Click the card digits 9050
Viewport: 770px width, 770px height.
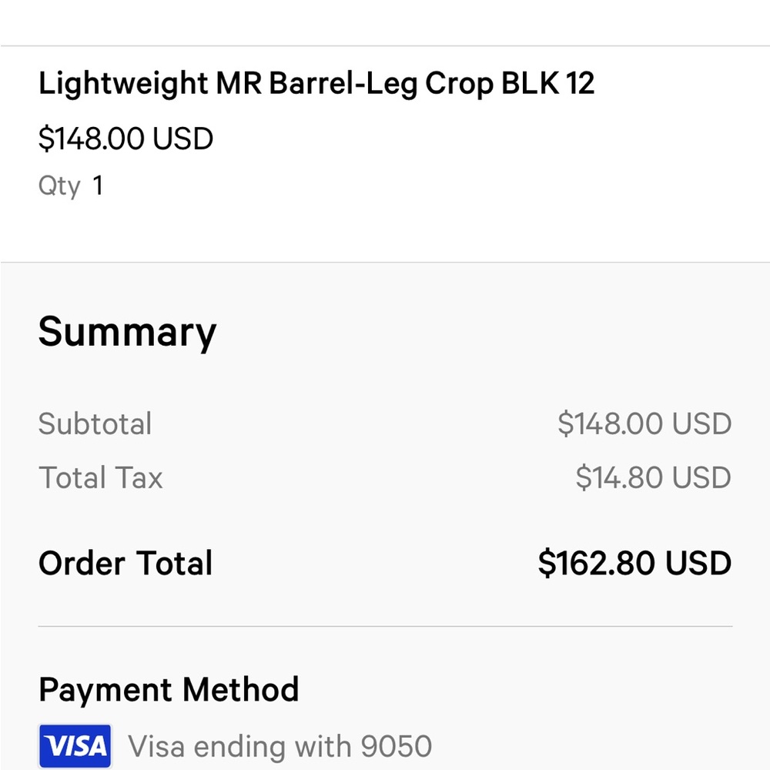point(397,746)
